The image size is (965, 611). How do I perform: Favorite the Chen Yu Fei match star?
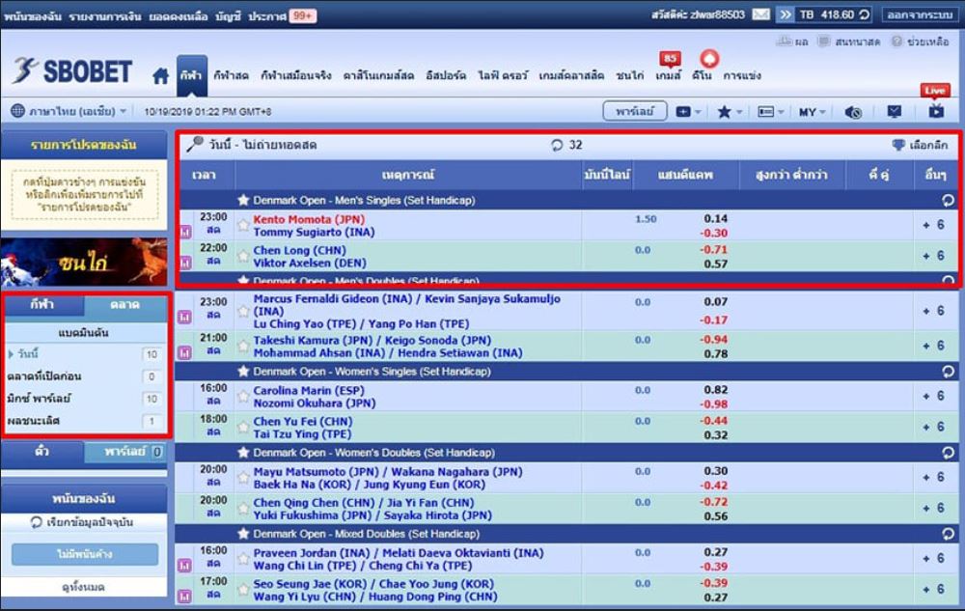click(x=243, y=427)
